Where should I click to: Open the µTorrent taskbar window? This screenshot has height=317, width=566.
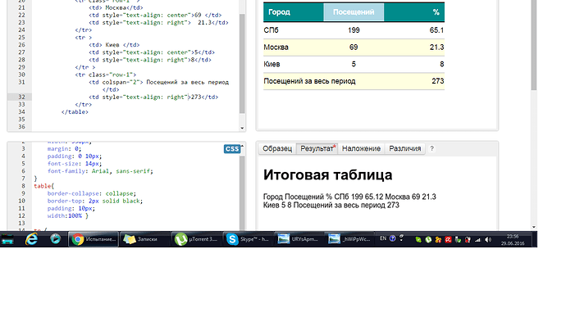(x=196, y=239)
